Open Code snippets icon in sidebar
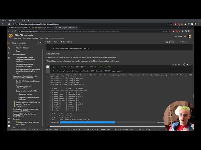The height and width of the screenshot is (150, 201). coord(9,118)
